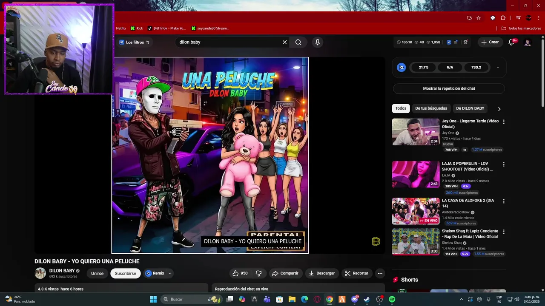
Task: Expand the vidIQ stats panel chevron
Action: 498,67
